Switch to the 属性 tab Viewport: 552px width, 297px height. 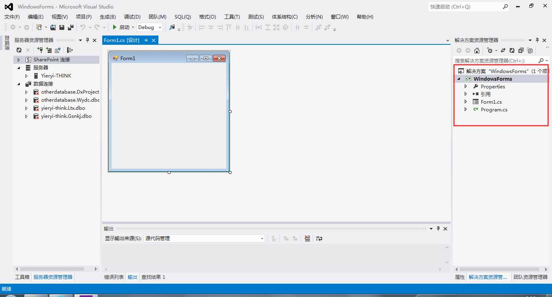click(460, 277)
